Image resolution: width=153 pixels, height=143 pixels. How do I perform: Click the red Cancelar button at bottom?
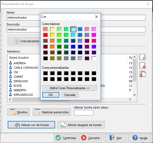[90, 138]
